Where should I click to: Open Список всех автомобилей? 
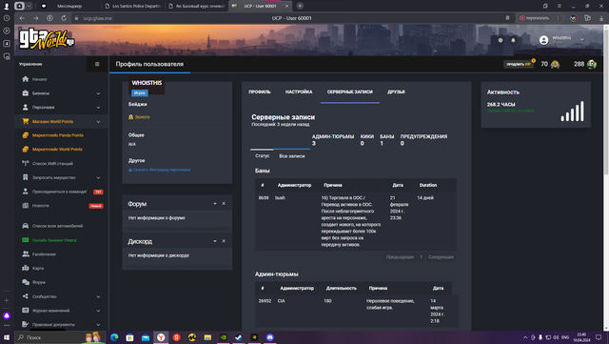[57, 226]
